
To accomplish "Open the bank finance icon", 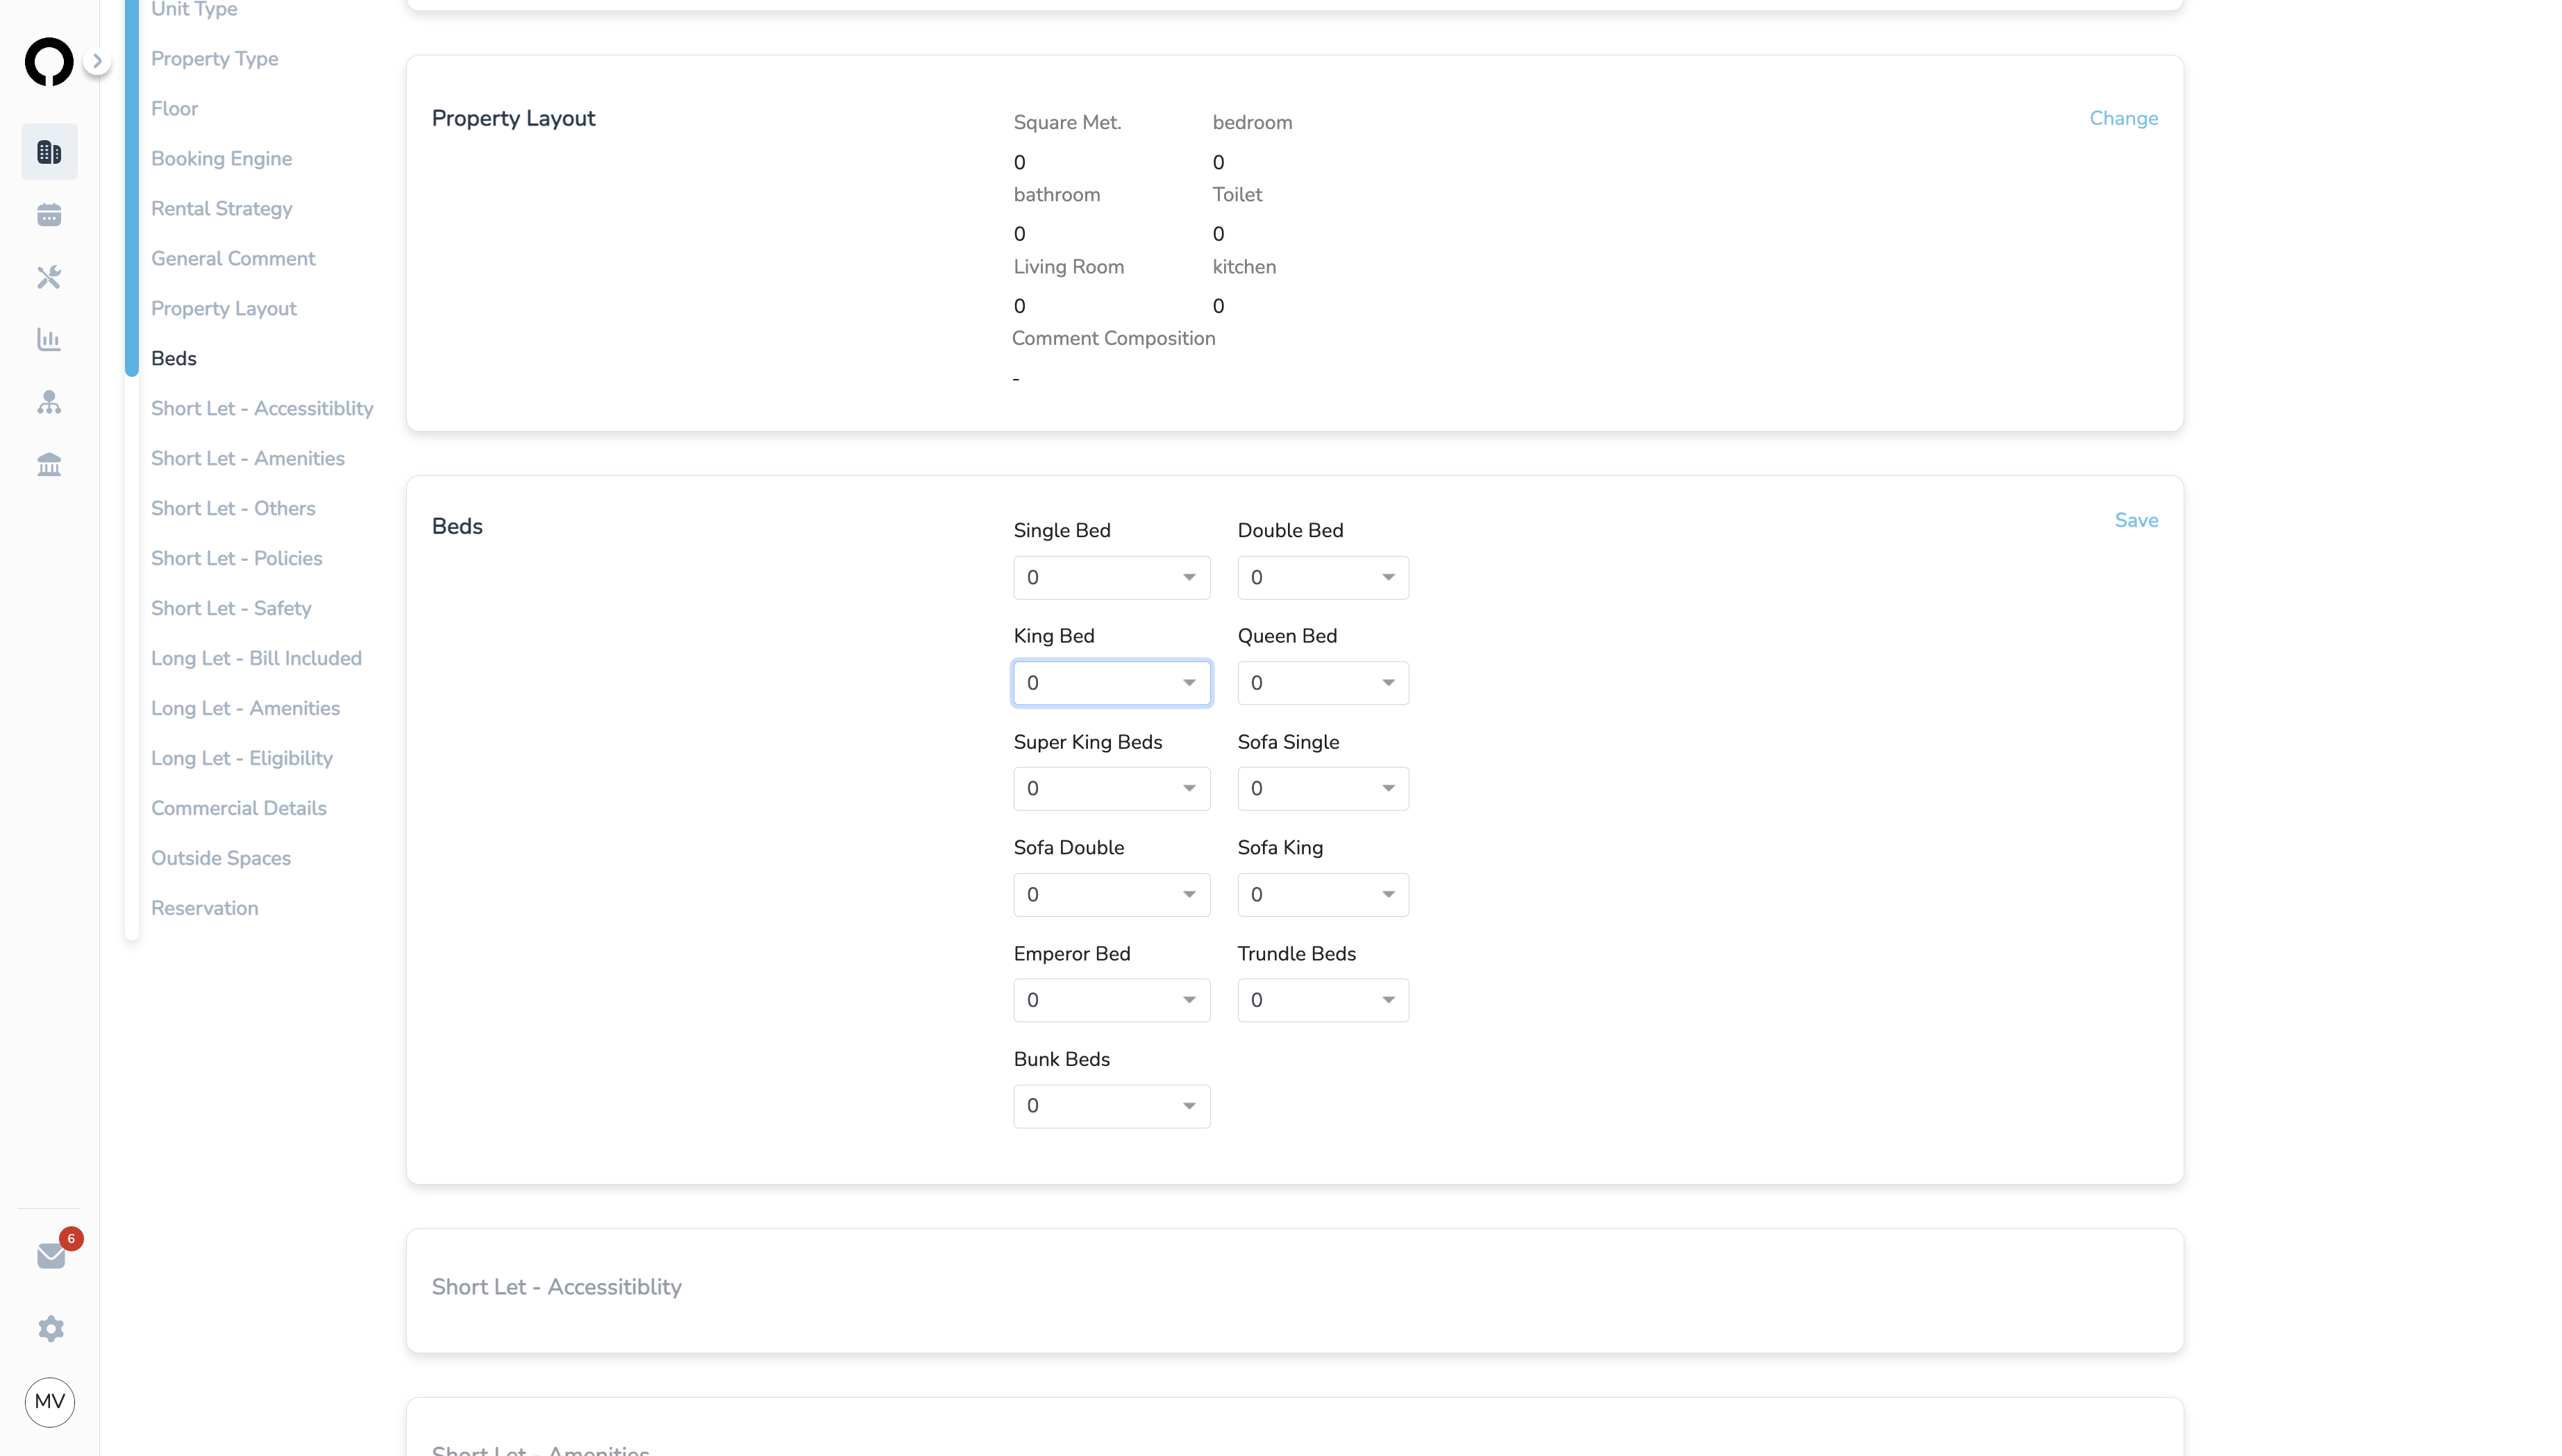I will pyautogui.click(x=49, y=464).
